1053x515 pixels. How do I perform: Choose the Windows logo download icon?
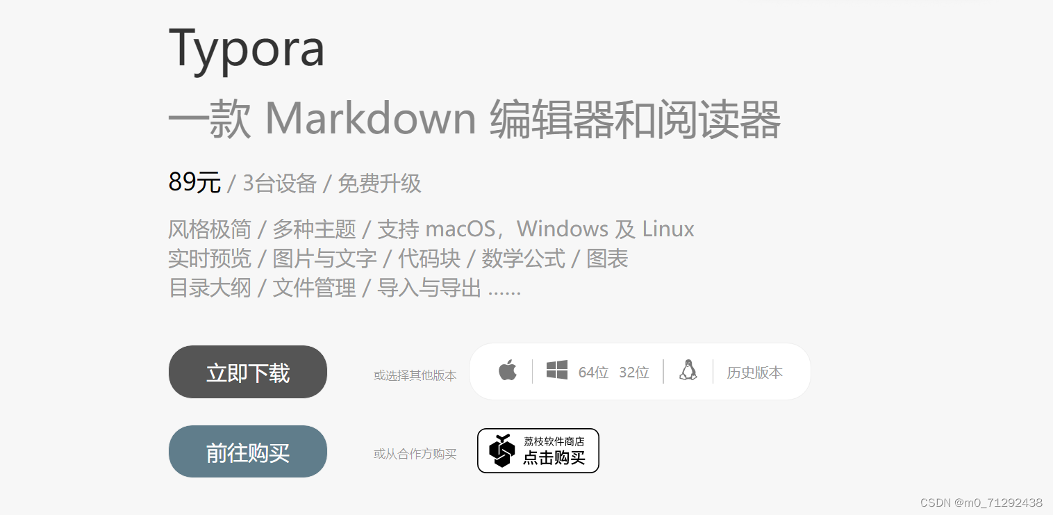(x=557, y=370)
